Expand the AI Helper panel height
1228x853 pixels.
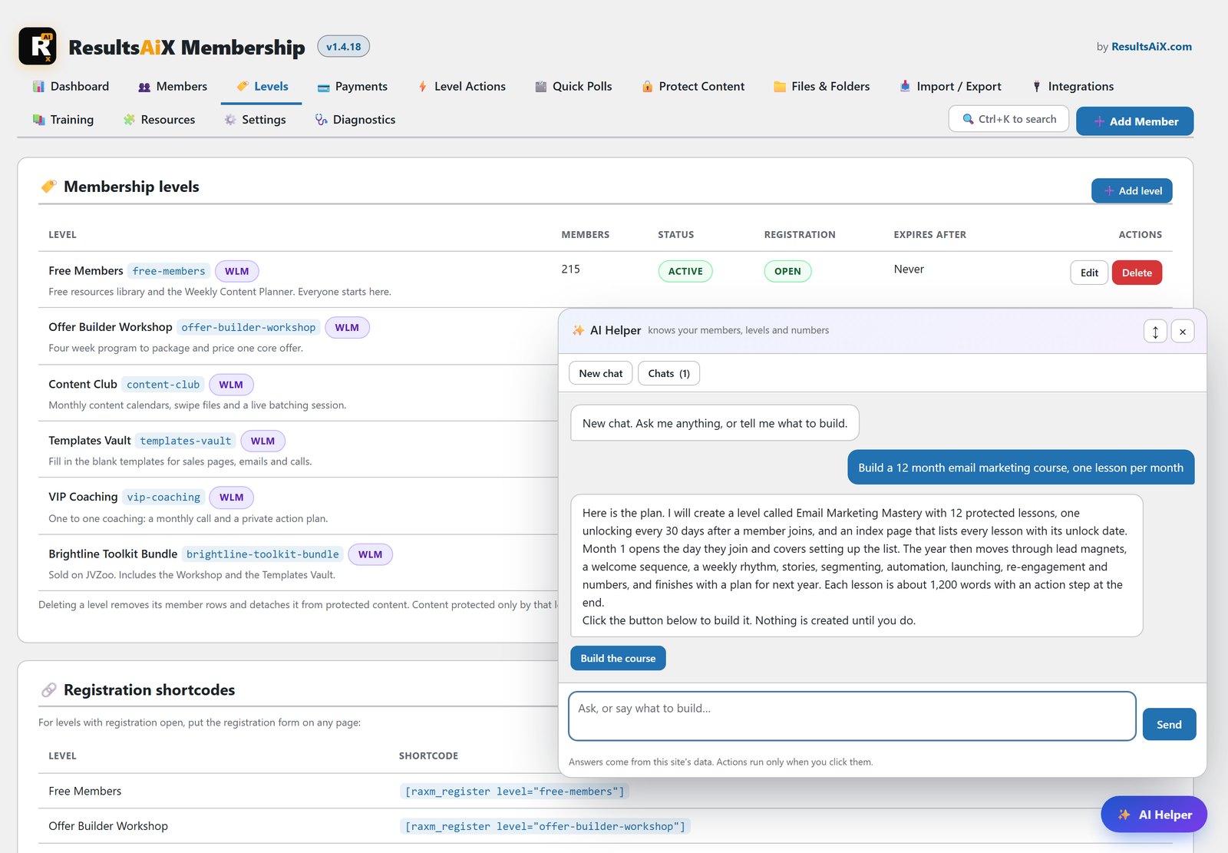click(x=1155, y=332)
